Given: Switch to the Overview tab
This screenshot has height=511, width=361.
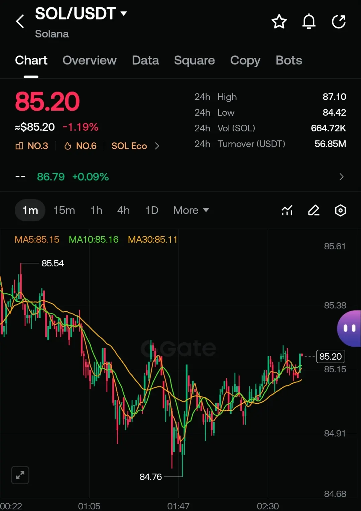Looking at the screenshot, I should [x=90, y=60].
